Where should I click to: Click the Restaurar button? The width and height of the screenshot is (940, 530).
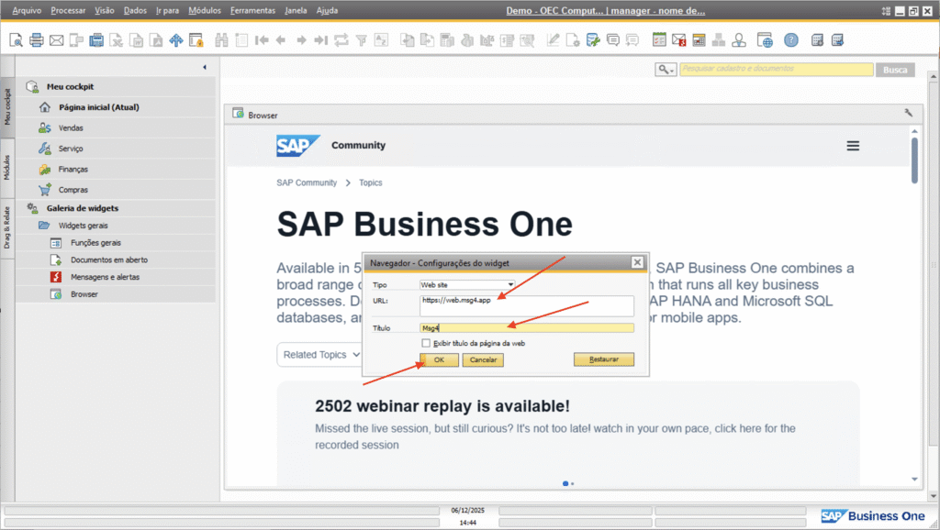603,360
